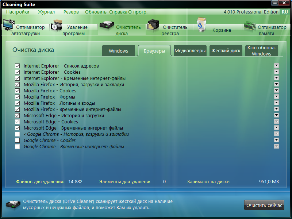This screenshot has width=292, height=219.
Task: Click the Очистить сейчас button
Action: (264, 205)
